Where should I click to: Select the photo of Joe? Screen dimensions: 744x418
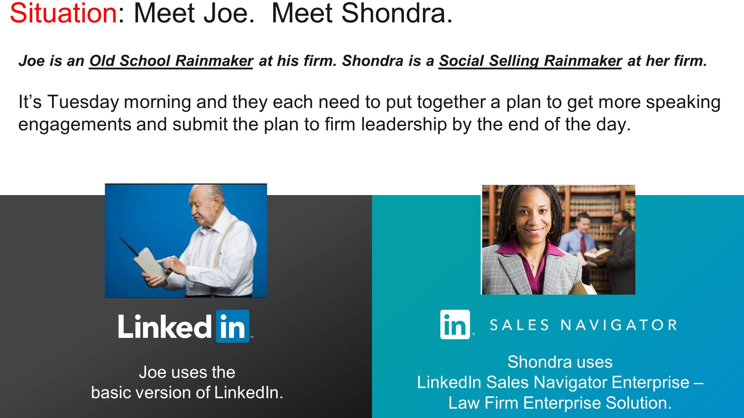[x=186, y=241]
